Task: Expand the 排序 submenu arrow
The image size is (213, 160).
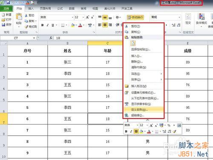Action: [x=161, y=79]
